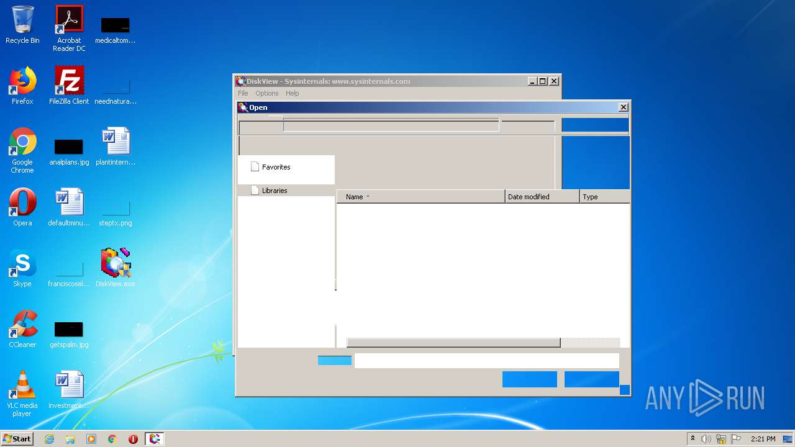The height and width of the screenshot is (447, 795).
Task: Click the network tray icon
Action: [x=721, y=439]
